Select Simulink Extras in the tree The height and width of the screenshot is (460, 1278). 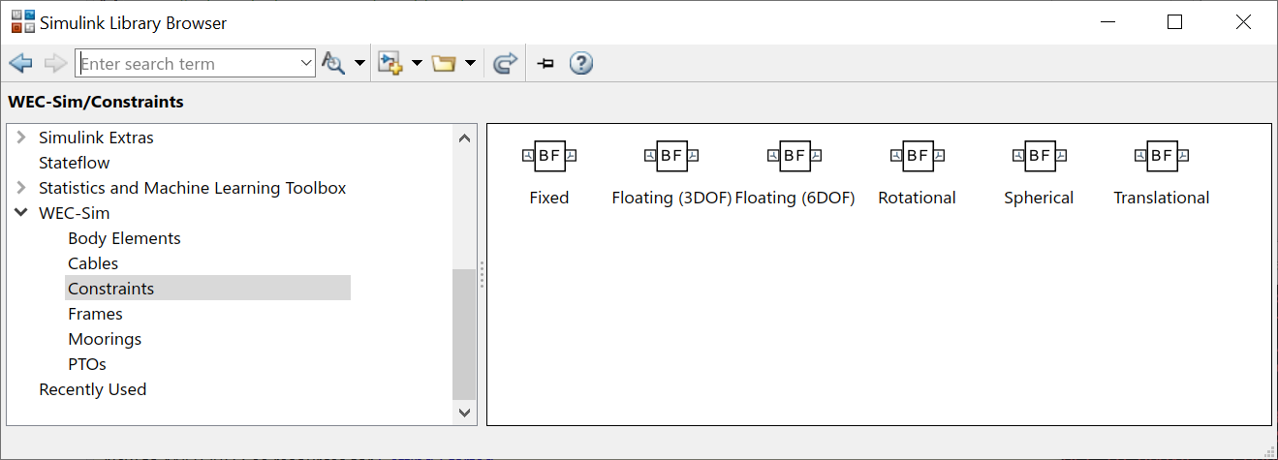(x=96, y=138)
